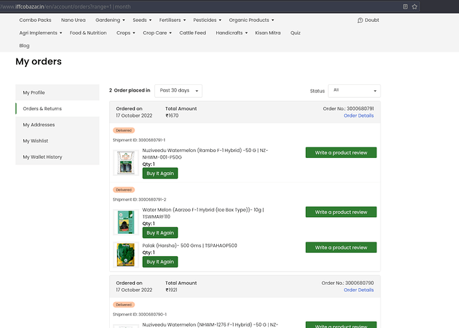Image resolution: width=459 pixels, height=328 pixels.
Task: Open My Wishlist in sidebar
Action: click(57, 141)
